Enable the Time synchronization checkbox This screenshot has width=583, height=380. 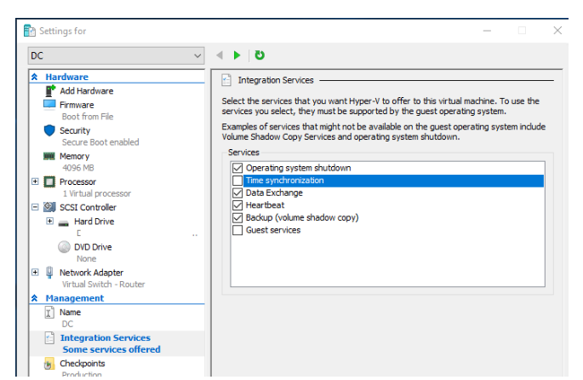point(237,181)
